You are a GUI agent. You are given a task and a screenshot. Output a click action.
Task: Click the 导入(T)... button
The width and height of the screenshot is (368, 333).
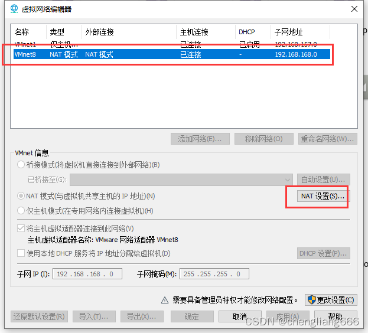(94, 316)
